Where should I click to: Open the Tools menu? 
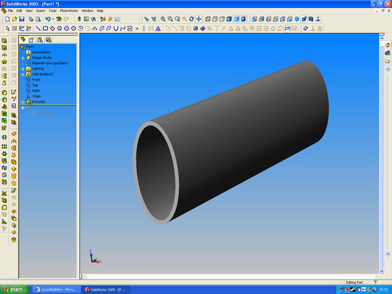[53, 11]
